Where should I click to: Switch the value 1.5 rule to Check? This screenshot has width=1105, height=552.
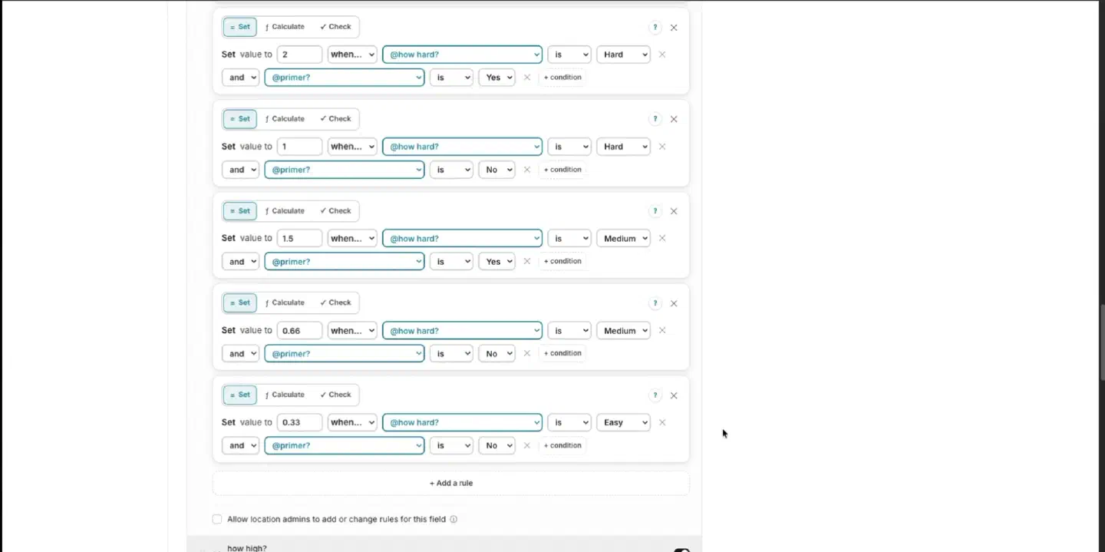coord(335,211)
